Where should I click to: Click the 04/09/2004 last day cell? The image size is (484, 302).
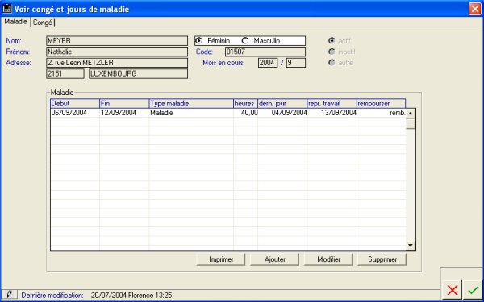282,113
